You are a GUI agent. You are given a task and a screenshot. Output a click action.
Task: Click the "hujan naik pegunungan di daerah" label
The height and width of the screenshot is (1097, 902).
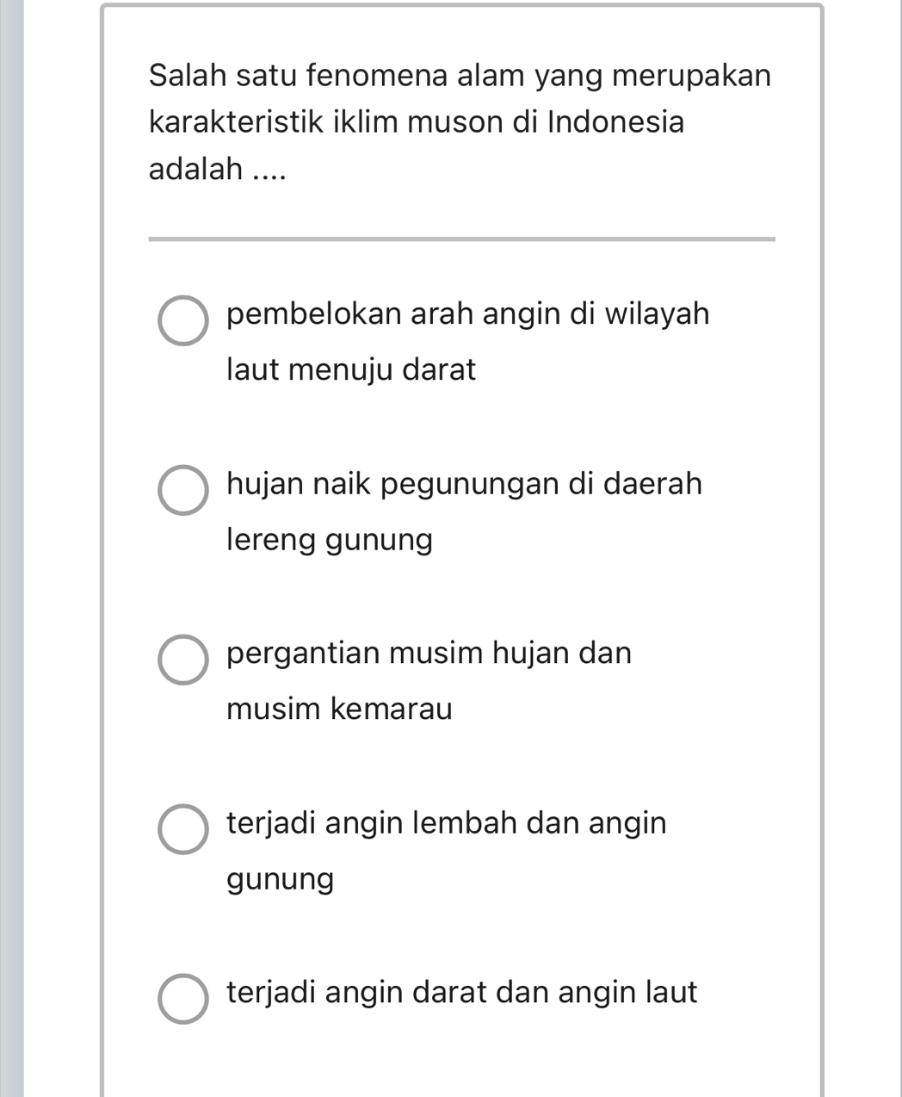click(464, 484)
